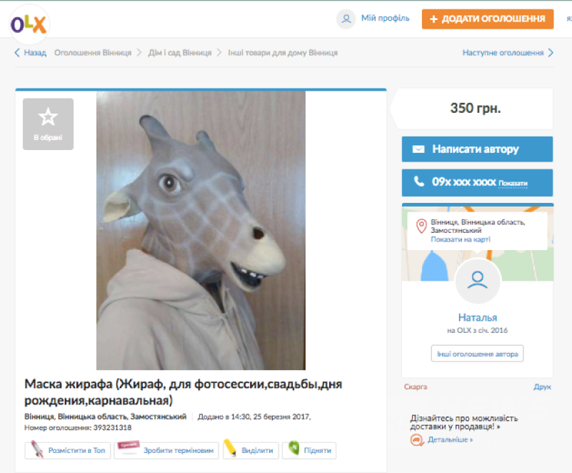Click Розмістити в Топ button

coord(68,450)
